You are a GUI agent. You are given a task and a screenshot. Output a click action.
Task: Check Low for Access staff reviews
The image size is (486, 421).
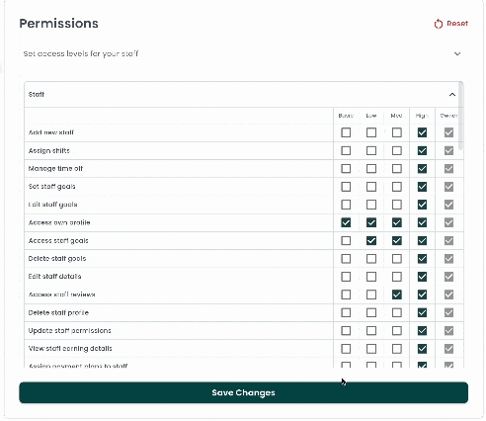pyautogui.click(x=371, y=295)
